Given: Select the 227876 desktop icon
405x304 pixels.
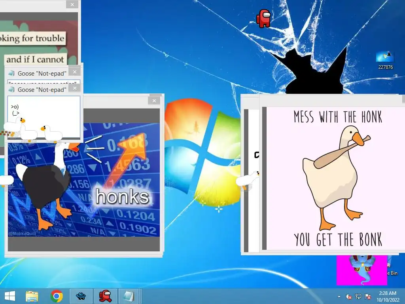Looking at the screenshot, I should [385, 61].
